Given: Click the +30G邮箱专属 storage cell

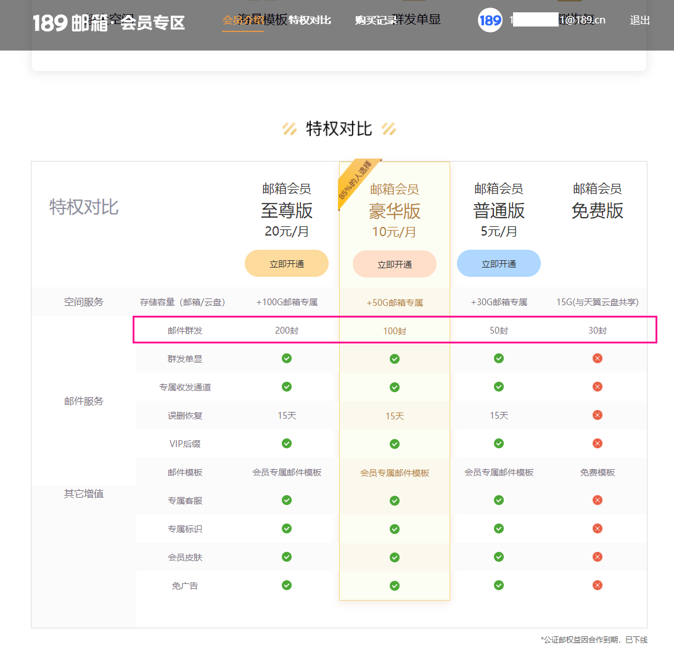Looking at the screenshot, I should 499,302.
